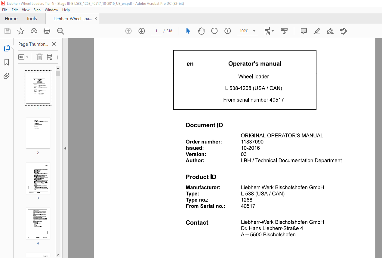The height and width of the screenshot is (258, 382).
Task: Click the type number 1268
Action: pyautogui.click(x=246, y=200)
